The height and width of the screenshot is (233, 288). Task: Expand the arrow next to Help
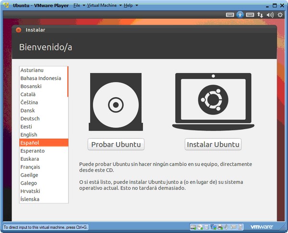(137, 5)
